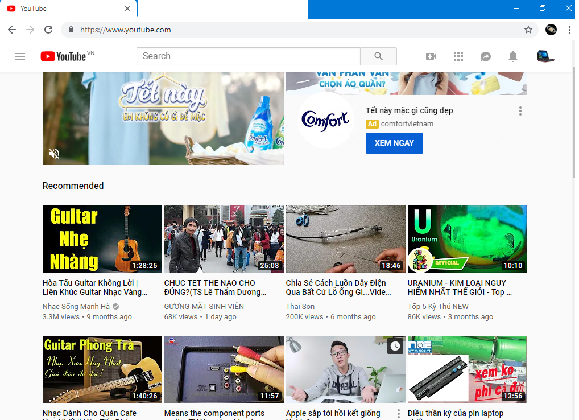Open Chrome's three-dot menu
This screenshot has height=420, width=579.
point(569,30)
